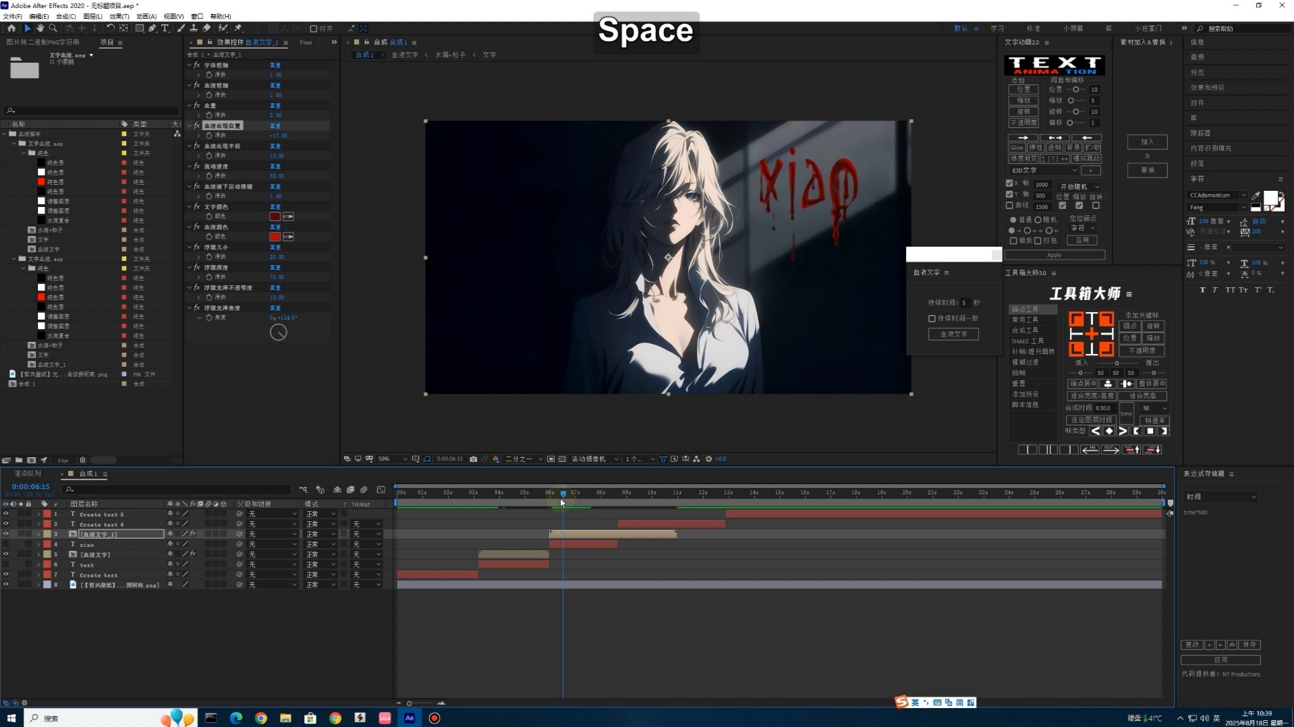Screen dimensions: 1294x727
Task: Click the snapshot camera icon under the viewer
Action: [473, 459]
